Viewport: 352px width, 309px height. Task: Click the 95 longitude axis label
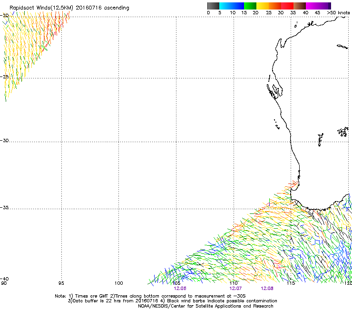point(61,283)
